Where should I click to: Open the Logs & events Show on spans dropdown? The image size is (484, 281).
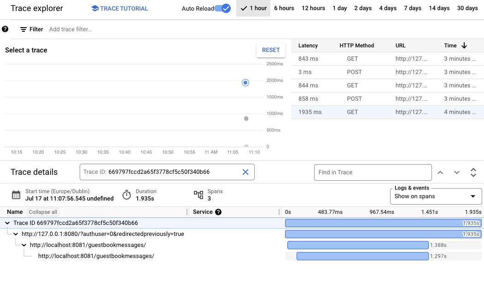(x=436, y=196)
